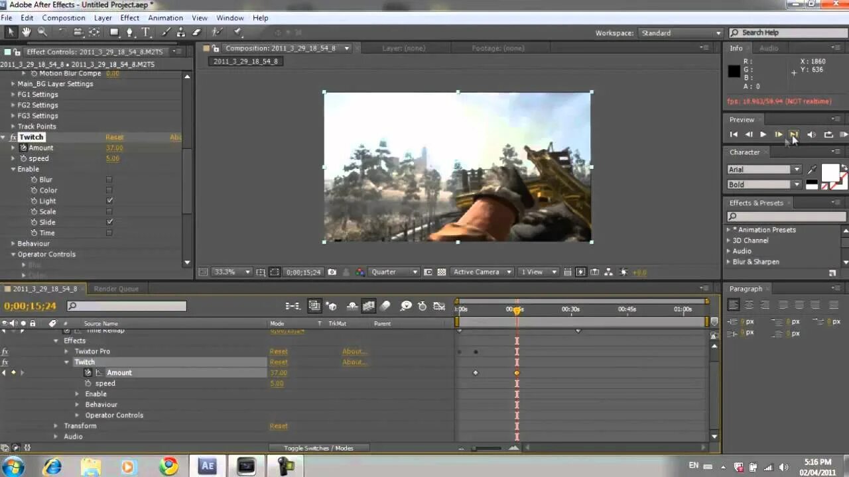Select the Zoom magnifier tool
The height and width of the screenshot is (477, 849).
[x=42, y=32]
